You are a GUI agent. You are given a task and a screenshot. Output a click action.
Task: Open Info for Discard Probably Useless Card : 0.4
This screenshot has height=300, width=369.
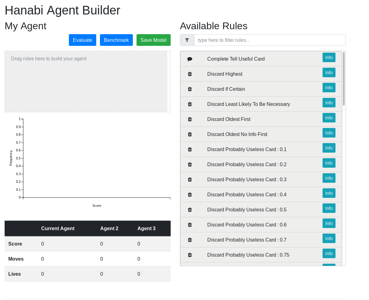(329, 193)
